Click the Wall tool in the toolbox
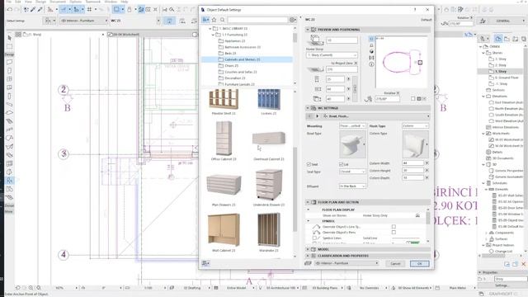This screenshot has width=528, height=297. [9, 62]
